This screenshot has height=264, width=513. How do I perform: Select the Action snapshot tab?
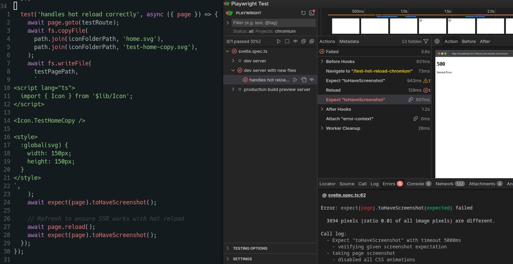(451, 41)
